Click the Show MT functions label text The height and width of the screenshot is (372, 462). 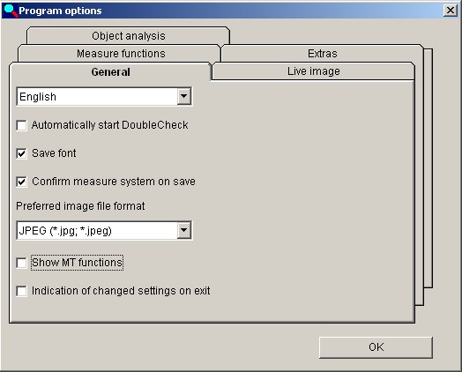77,263
